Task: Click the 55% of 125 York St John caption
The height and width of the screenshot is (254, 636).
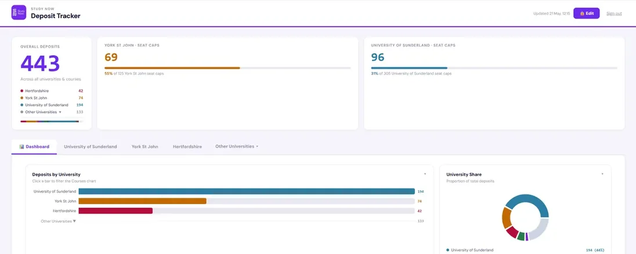Action: coord(134,74)
